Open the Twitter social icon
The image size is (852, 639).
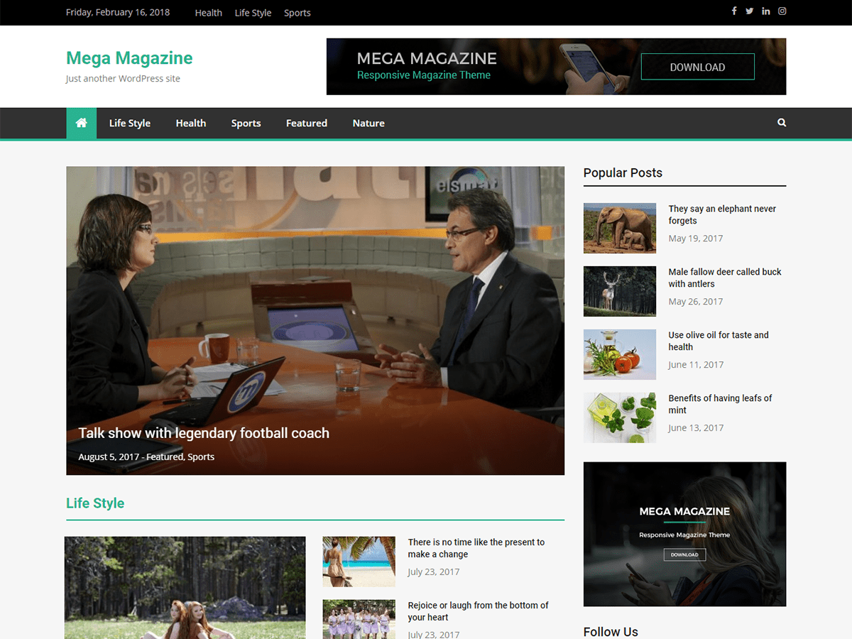click(750, 11)
